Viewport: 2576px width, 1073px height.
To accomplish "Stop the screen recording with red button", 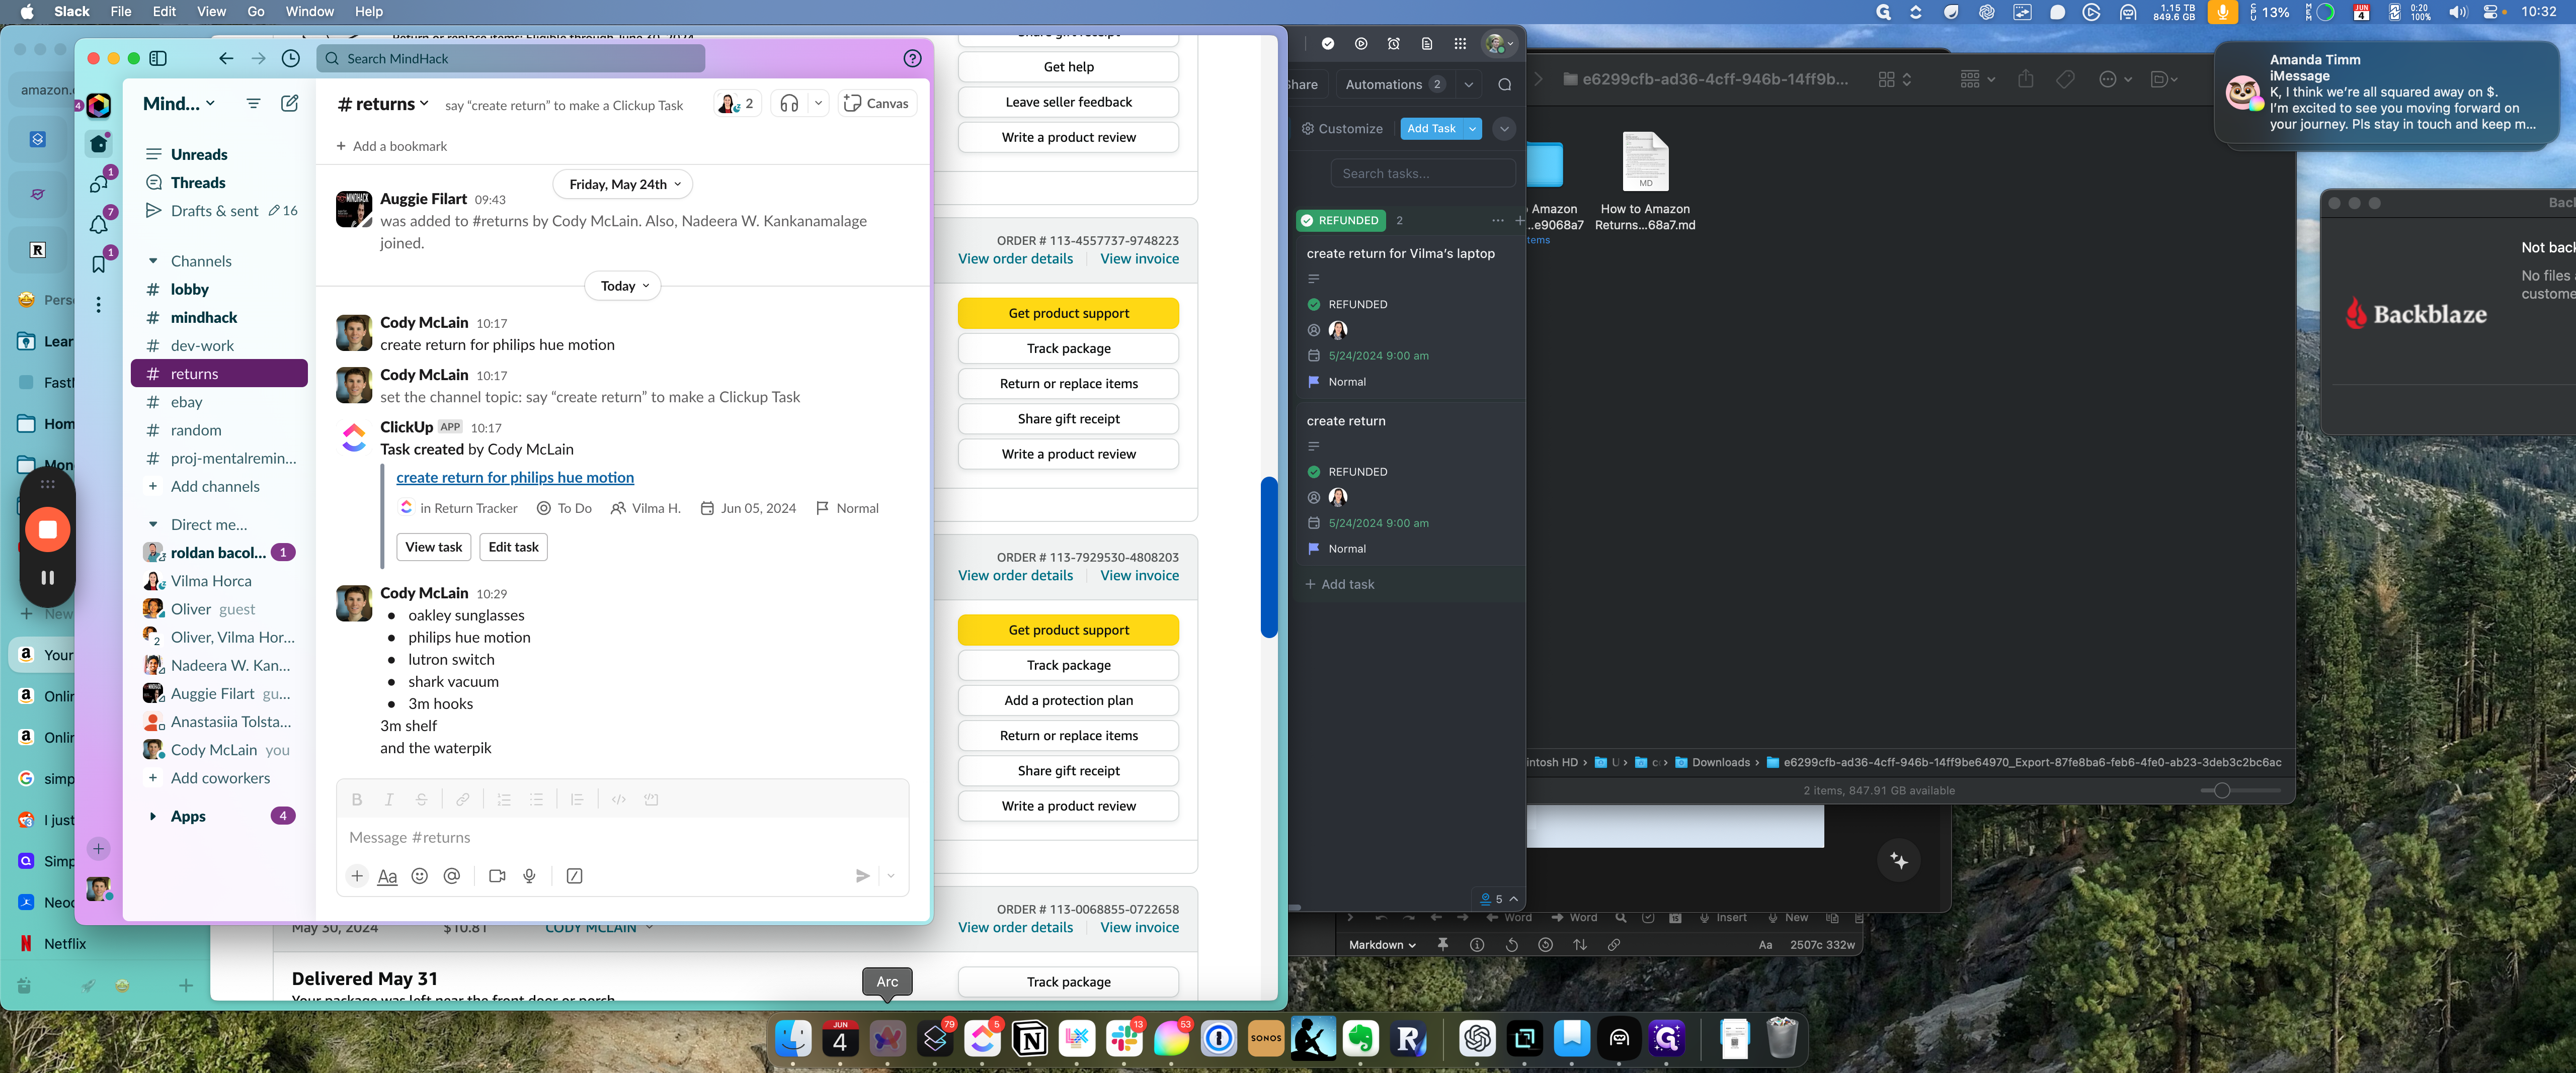I will click(x=47, y=528).
